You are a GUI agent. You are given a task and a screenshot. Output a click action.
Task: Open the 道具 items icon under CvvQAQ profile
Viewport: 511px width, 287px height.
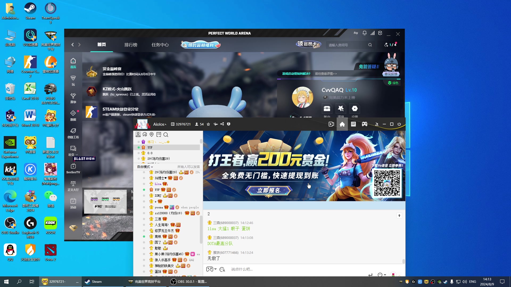click(x=341, y=109)
